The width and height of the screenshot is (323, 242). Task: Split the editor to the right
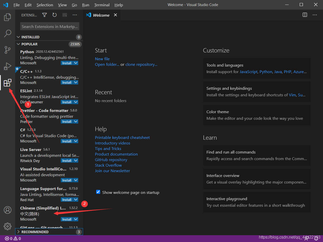[305, 15]
